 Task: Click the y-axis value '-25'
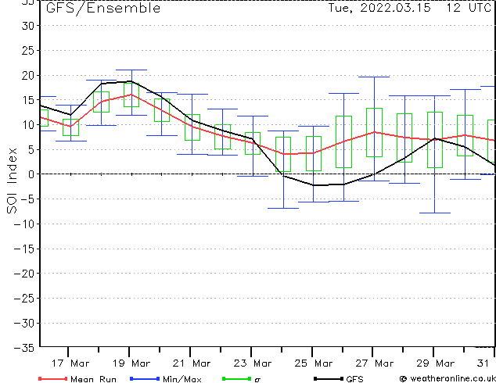pyautogui.click(x=24, y=298)
